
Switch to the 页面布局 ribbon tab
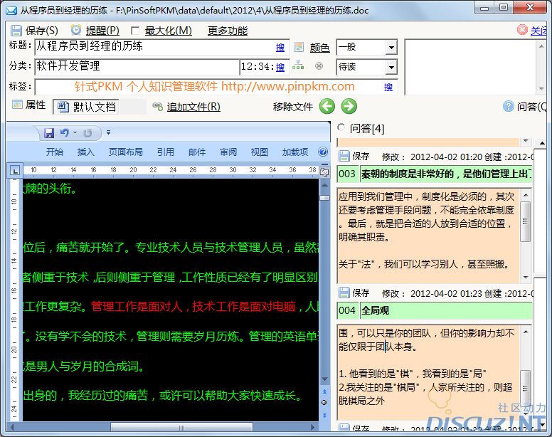[125, 152]
